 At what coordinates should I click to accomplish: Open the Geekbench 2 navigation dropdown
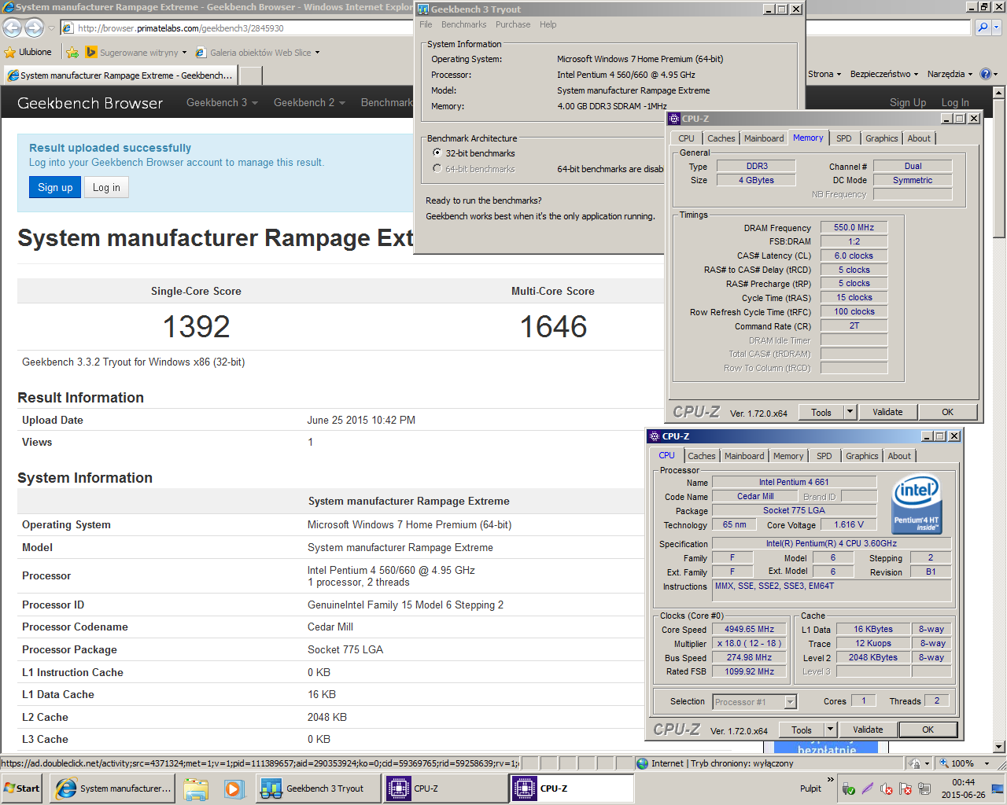click(309, 102)
